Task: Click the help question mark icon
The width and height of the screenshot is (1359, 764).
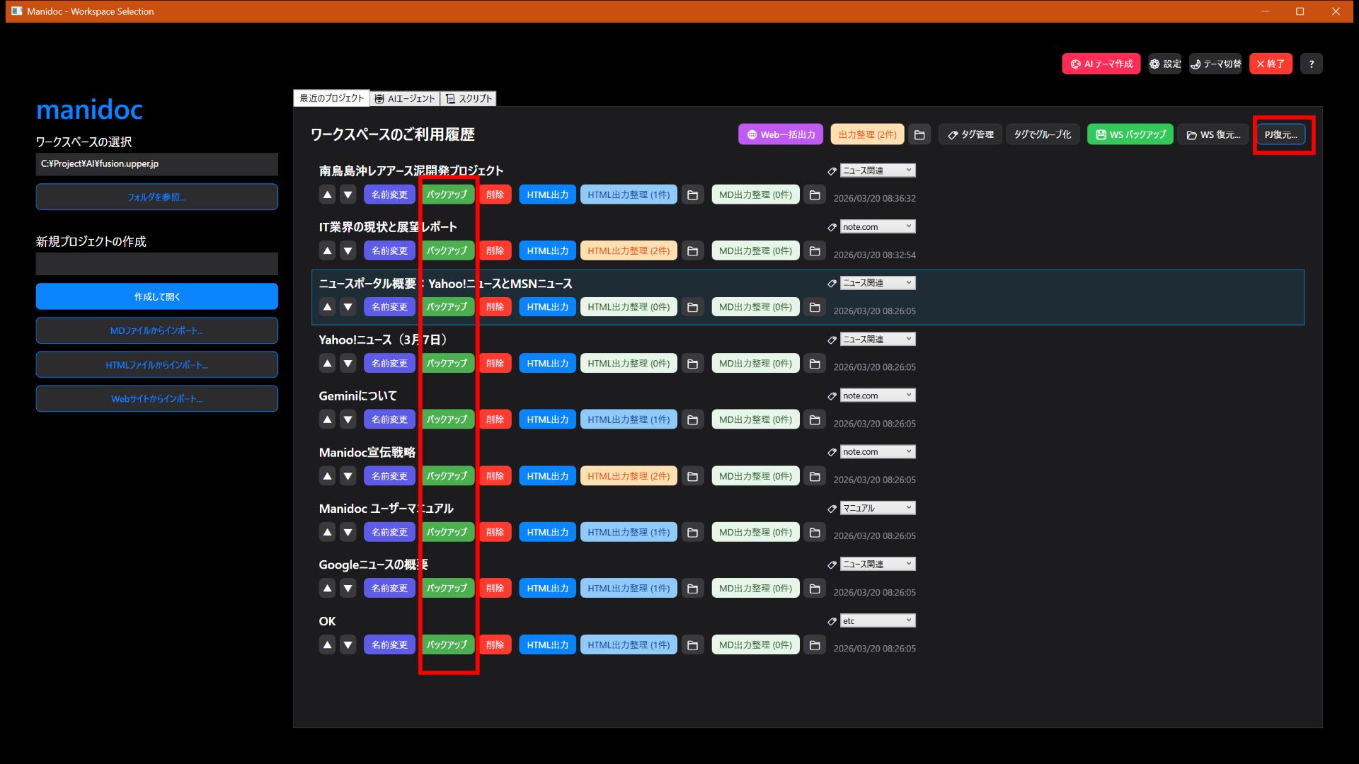Action: click(1312, 64)
